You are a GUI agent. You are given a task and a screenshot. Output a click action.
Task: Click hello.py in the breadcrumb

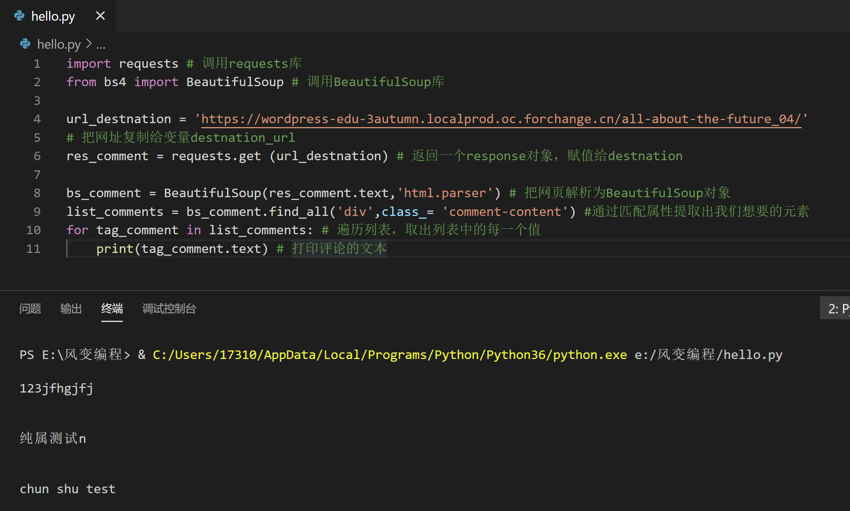(x=59, y=44)
